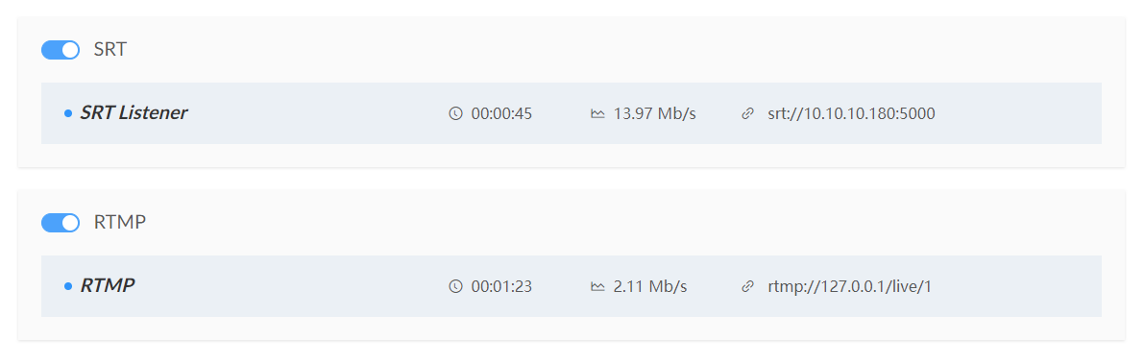Click the clock icon in the RTMP row
The height and width of the screenshot is (364, 1144).
click(455, 286)
